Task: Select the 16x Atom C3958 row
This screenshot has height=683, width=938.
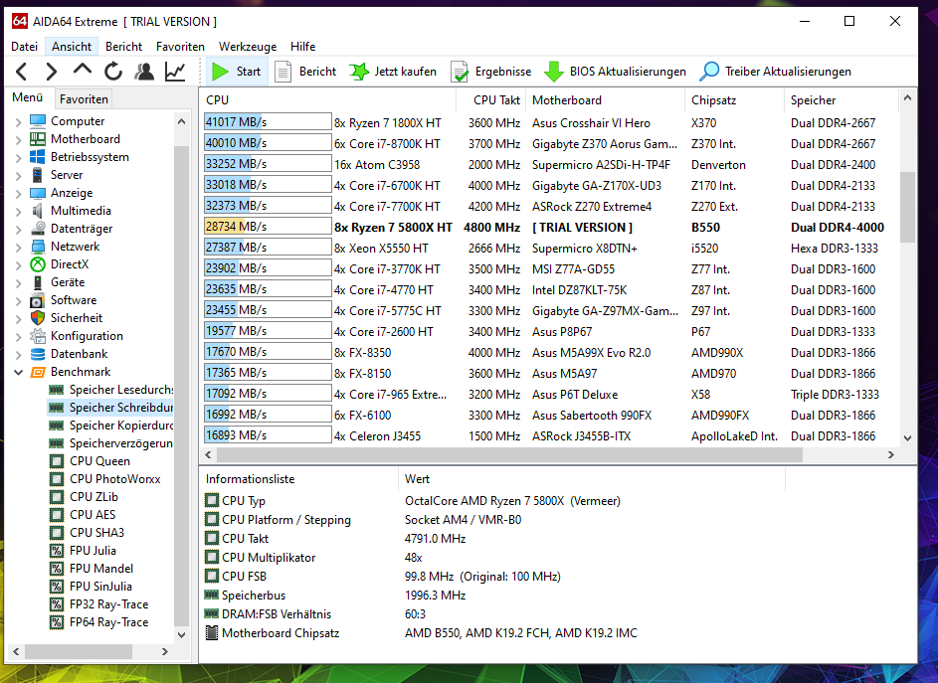Action: pyautogui.click(x=550, y=164)
